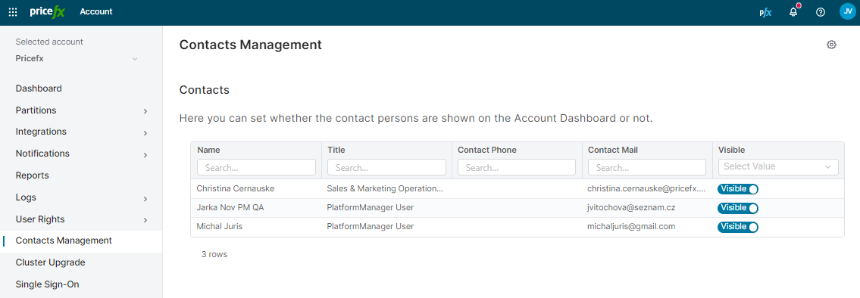Click Sales & Marketing Operation title cell

click(x=384, y=188)
